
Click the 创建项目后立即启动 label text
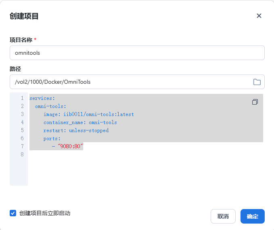click(44, 213)
